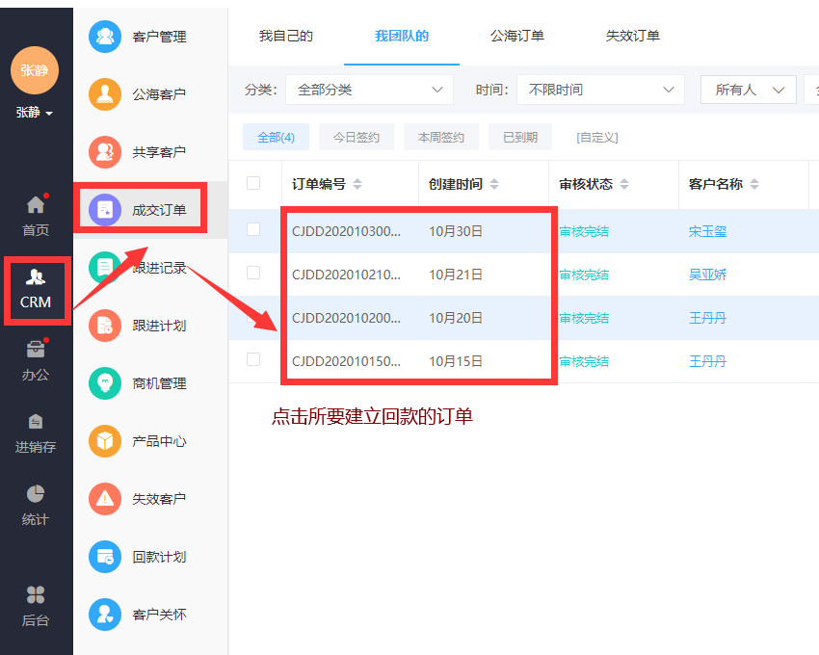This screenshot has width=819, height=655.
Task: Open the 不限时间 time dropdown
Action: click(x=600, y=90)
